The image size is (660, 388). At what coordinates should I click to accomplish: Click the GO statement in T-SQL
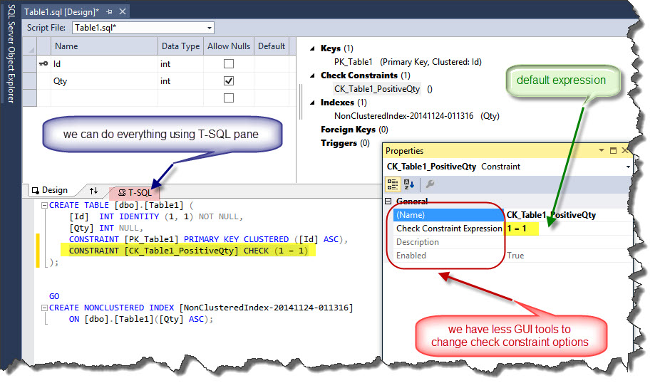[54, 296]
